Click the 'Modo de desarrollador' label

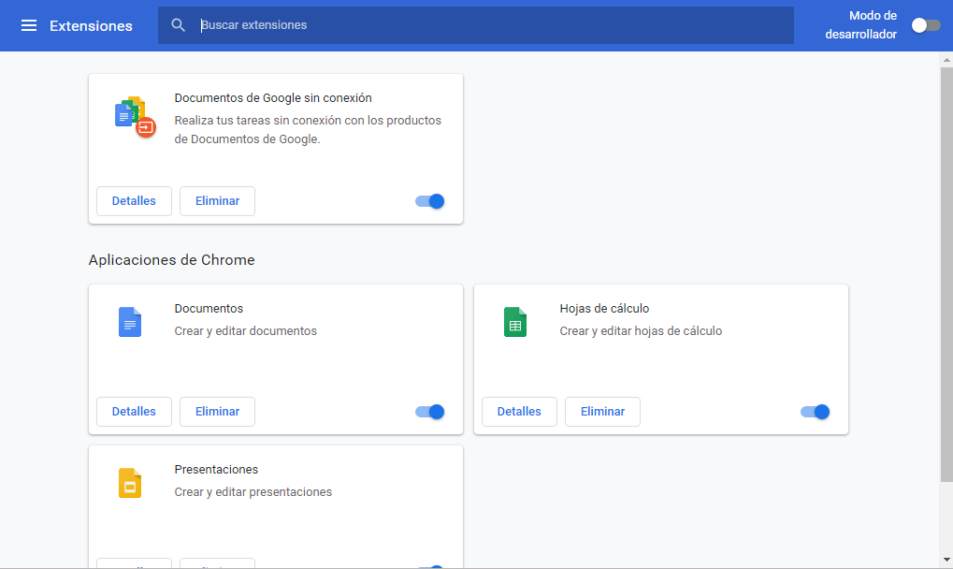click(x=860, y=25)
